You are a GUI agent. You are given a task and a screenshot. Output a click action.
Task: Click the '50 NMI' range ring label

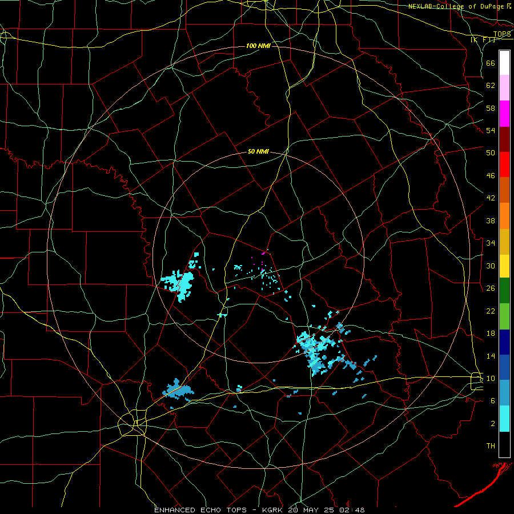point(258,151)
